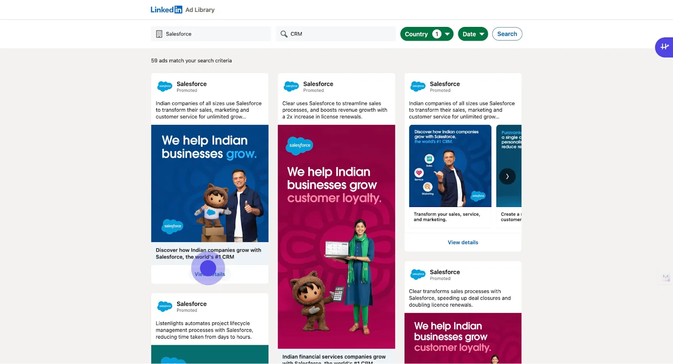Open the 'We help Indian businesses grow' ad image
This screenshot has height=364, width=673.
pyautogui.click(x=209, y=183)
